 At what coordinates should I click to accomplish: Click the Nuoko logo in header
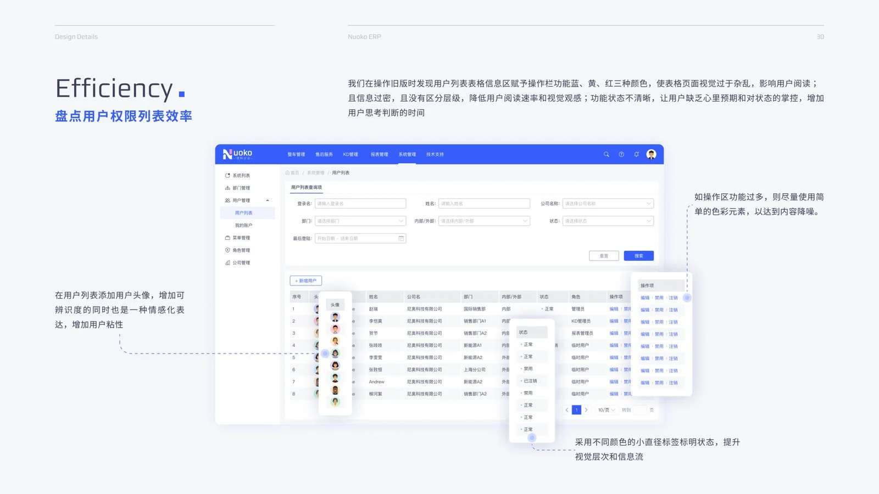pyautogui.click(x=237, y=154)
